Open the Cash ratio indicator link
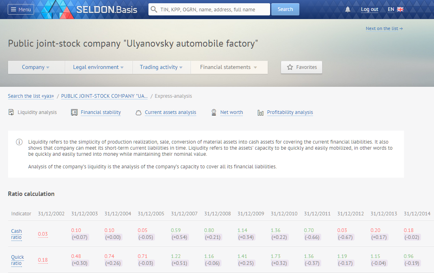Viewport: 434px width, 273px height. (16, 234)
